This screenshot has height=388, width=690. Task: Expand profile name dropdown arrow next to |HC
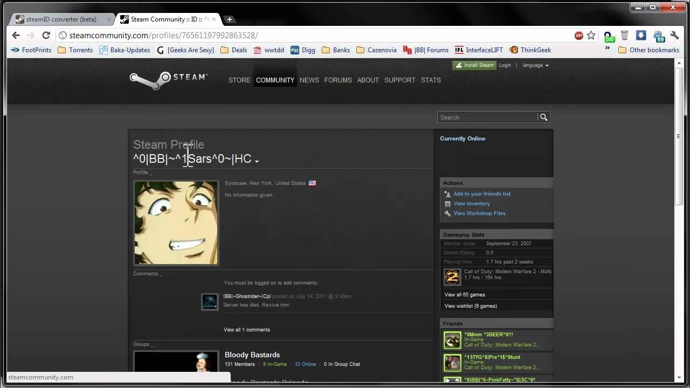[x=257, y=161]
